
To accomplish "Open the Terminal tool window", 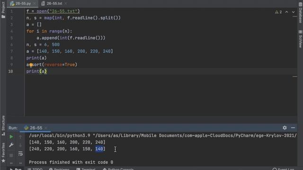I will coord(86,169).
